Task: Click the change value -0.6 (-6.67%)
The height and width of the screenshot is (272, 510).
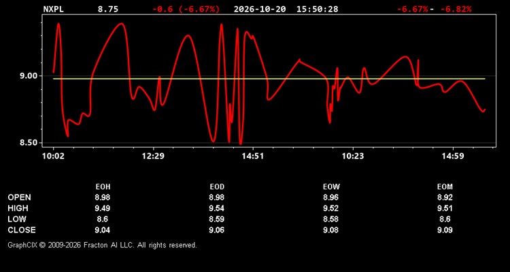Action: pyautogui.click(x=186, y=9)
